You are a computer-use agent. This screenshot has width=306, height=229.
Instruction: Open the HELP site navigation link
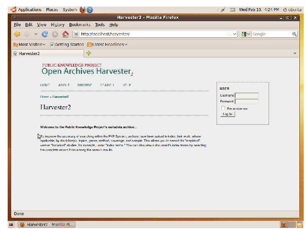pyautogui.click(x=126, y=85)
